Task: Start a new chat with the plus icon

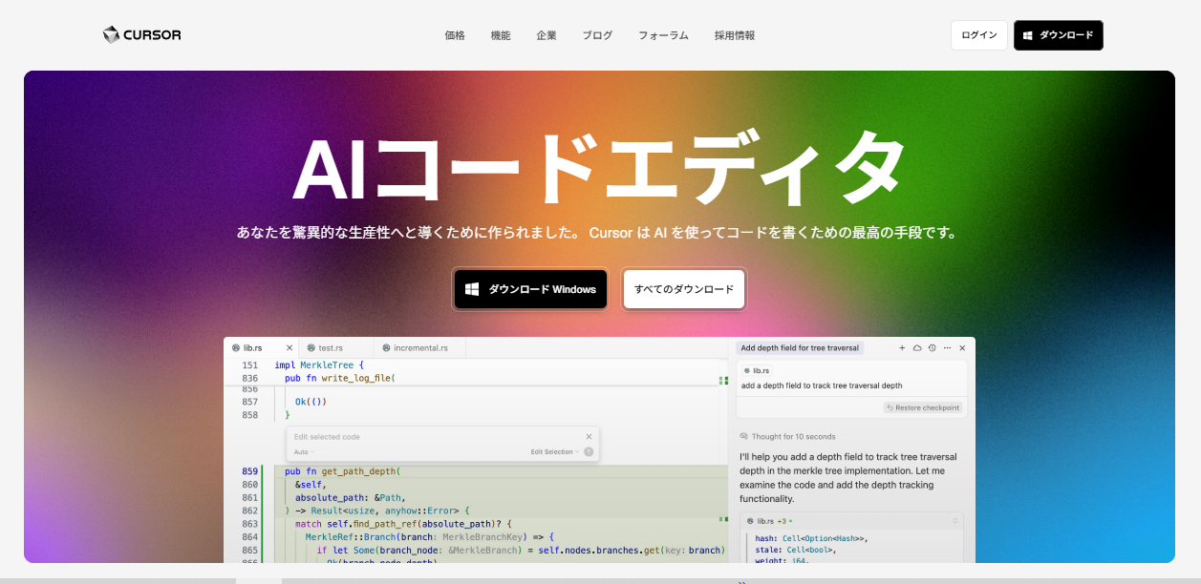Action: [902, 348]
